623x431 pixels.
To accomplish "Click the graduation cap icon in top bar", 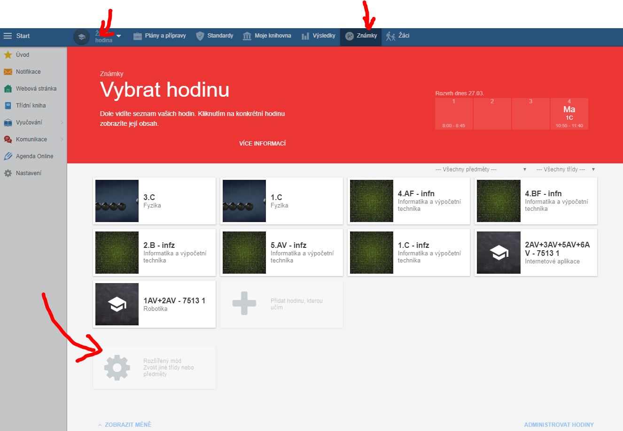I will tap(81, 37).
